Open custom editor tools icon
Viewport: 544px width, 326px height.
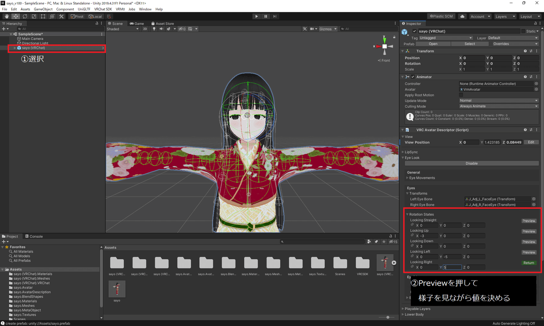coord(61,16)
